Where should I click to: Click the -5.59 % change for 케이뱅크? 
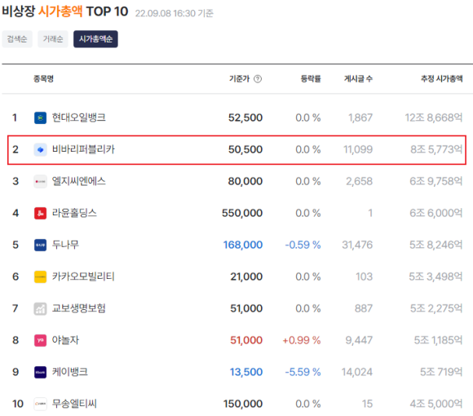point(303,372)
